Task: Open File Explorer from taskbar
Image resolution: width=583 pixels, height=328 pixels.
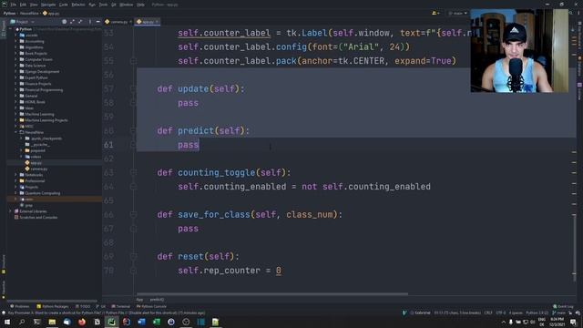Action: tap(52, 322)
